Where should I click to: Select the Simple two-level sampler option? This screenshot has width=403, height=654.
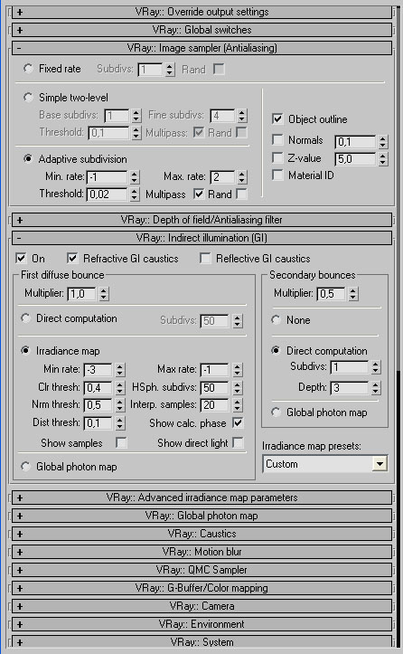coord(28,97)
